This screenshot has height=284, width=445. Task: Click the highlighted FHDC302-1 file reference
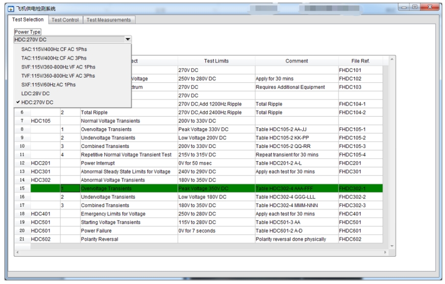(x=360, y=189)
